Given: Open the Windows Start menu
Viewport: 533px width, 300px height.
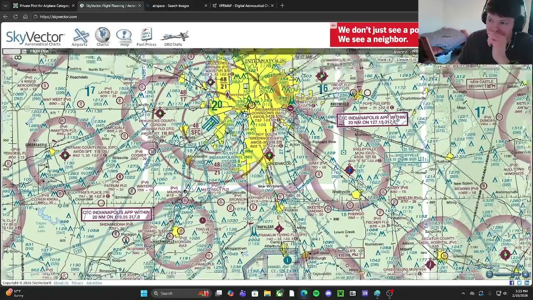Looking at the screenshot, I should pyautogui.click(x=144, y=293).
